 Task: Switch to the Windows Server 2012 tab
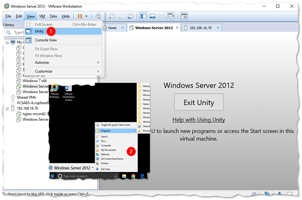(x=154, y=28)
